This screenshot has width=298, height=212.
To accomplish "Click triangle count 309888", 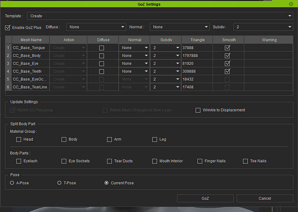I will point(189,71).
